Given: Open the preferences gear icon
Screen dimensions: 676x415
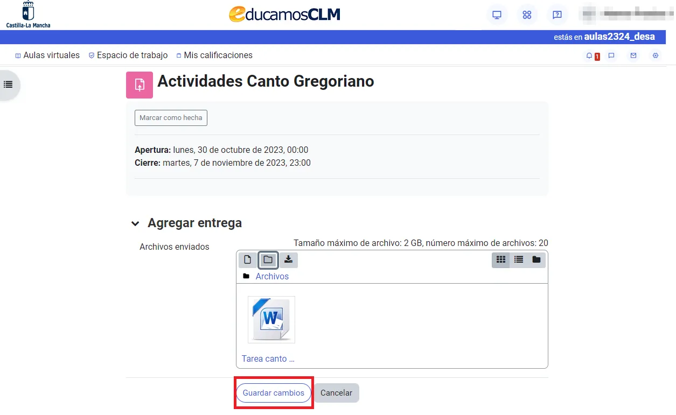Looking at the screenshot, I should click(655, 55).
